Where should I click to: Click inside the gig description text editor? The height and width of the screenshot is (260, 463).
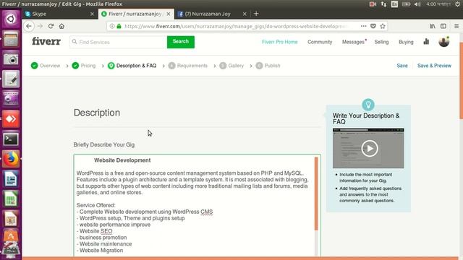point(195,205)
